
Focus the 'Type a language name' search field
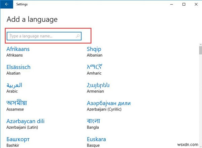(x=44, y=36)
